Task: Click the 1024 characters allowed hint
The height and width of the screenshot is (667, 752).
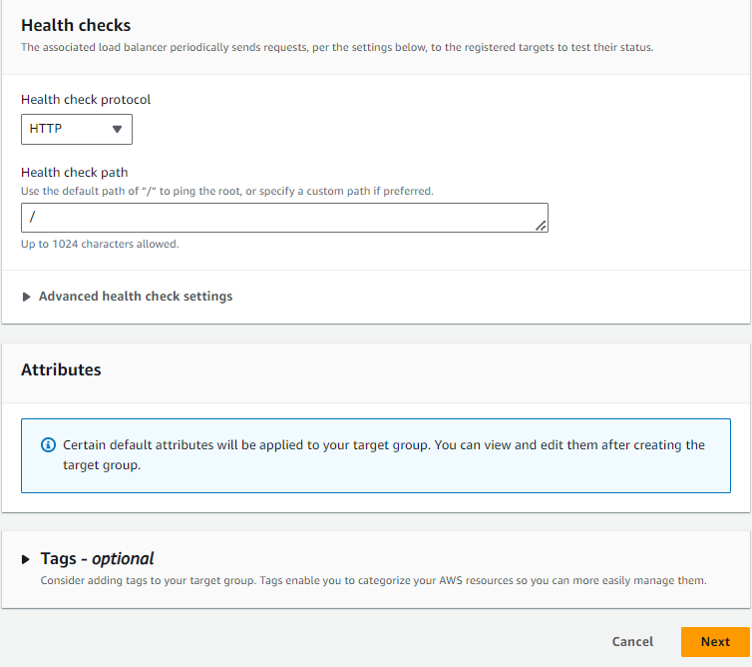Action: 100,244
